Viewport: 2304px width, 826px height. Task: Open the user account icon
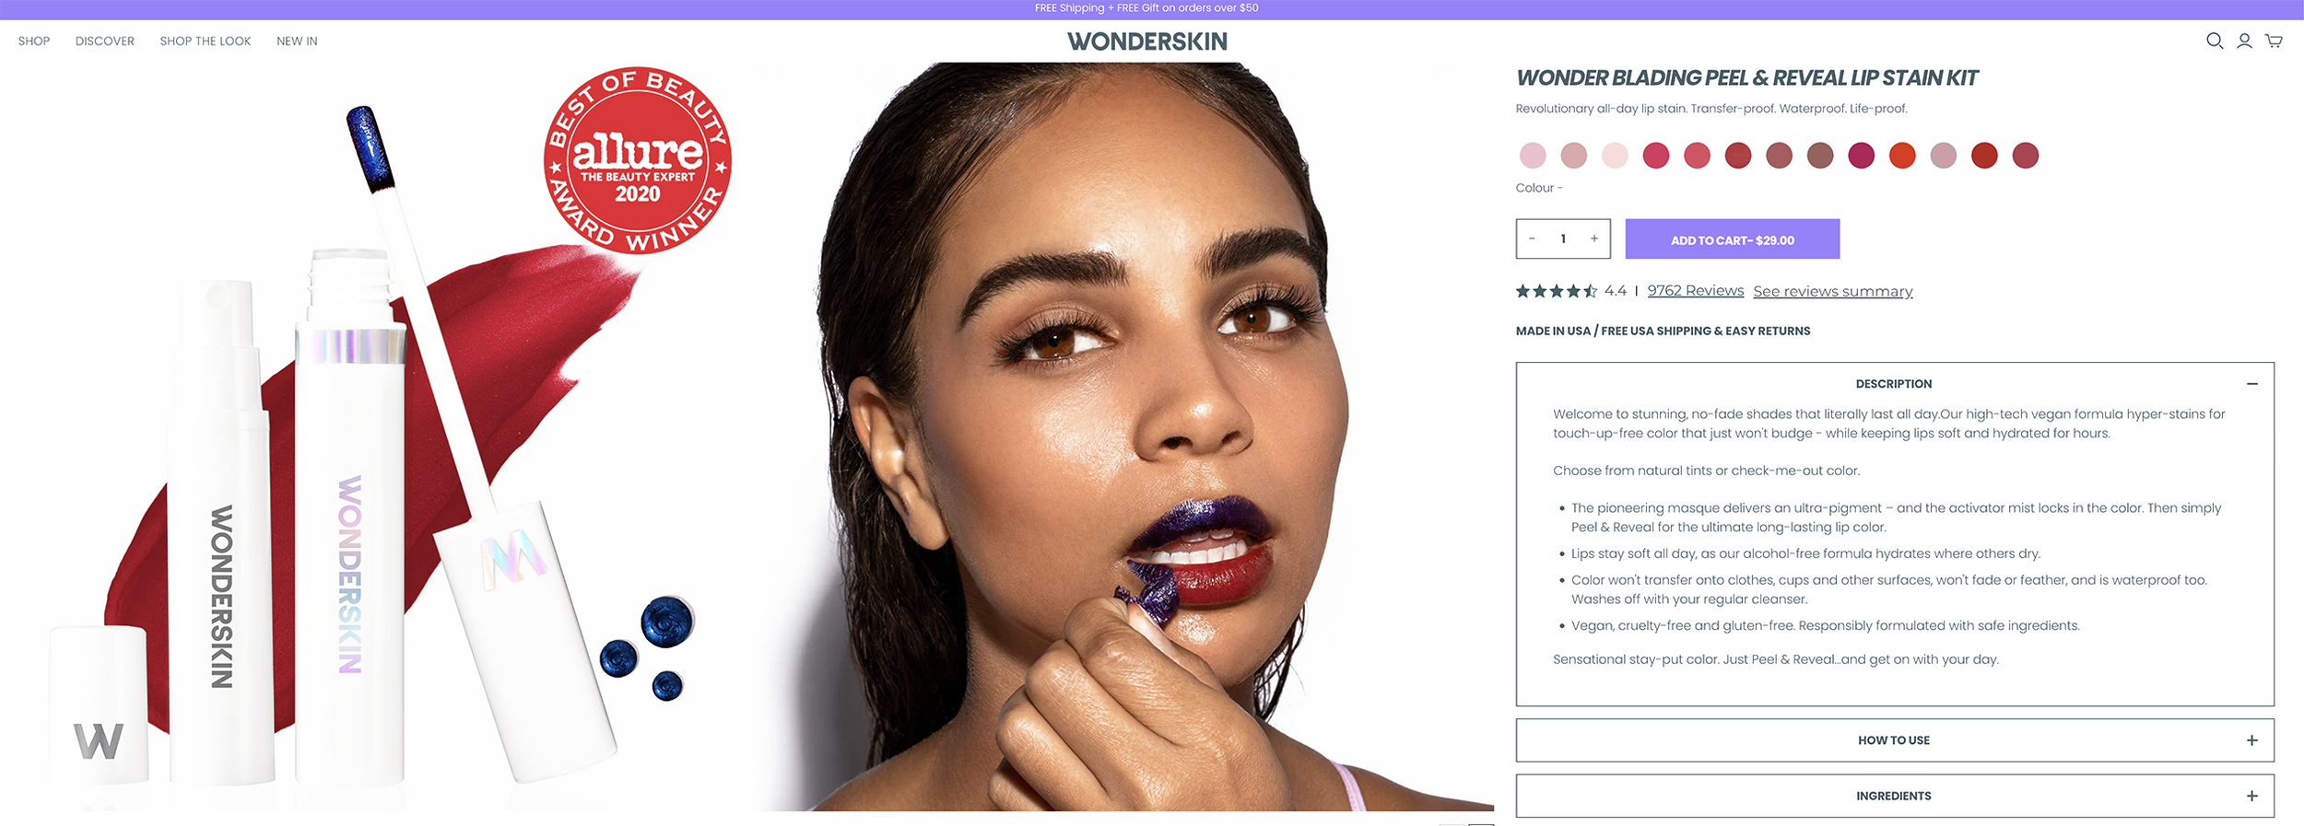[x=2244, y=41]
